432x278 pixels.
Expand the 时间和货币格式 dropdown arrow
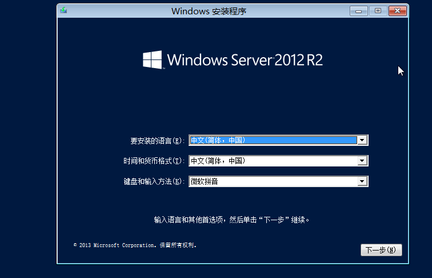tap(362, 161)
